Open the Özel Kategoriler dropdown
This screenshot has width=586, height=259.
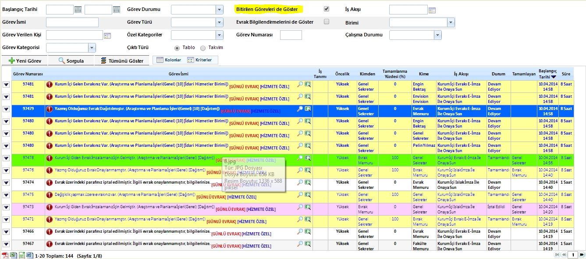(219, 35)
